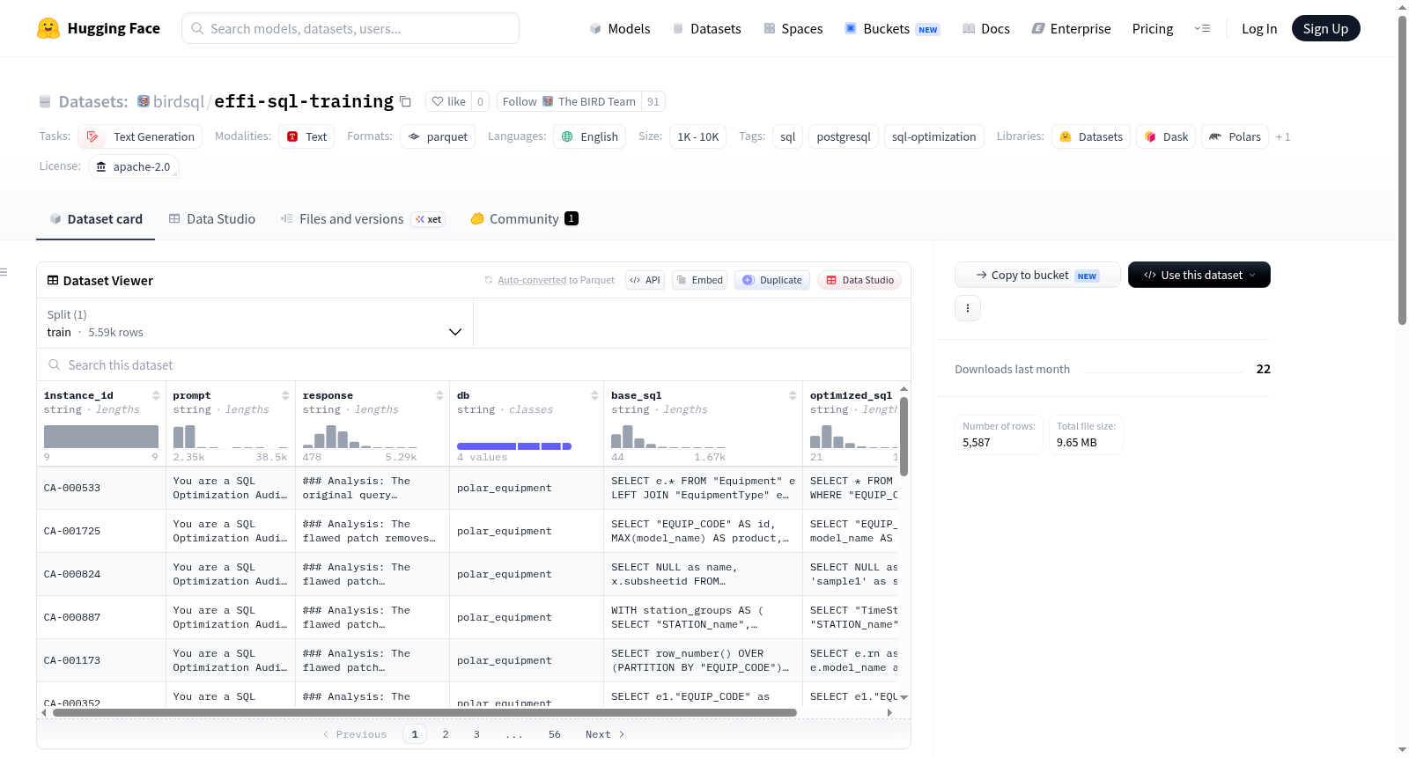Open the Dataset card tab
The image size is (1409, 758).
(95, 219)
